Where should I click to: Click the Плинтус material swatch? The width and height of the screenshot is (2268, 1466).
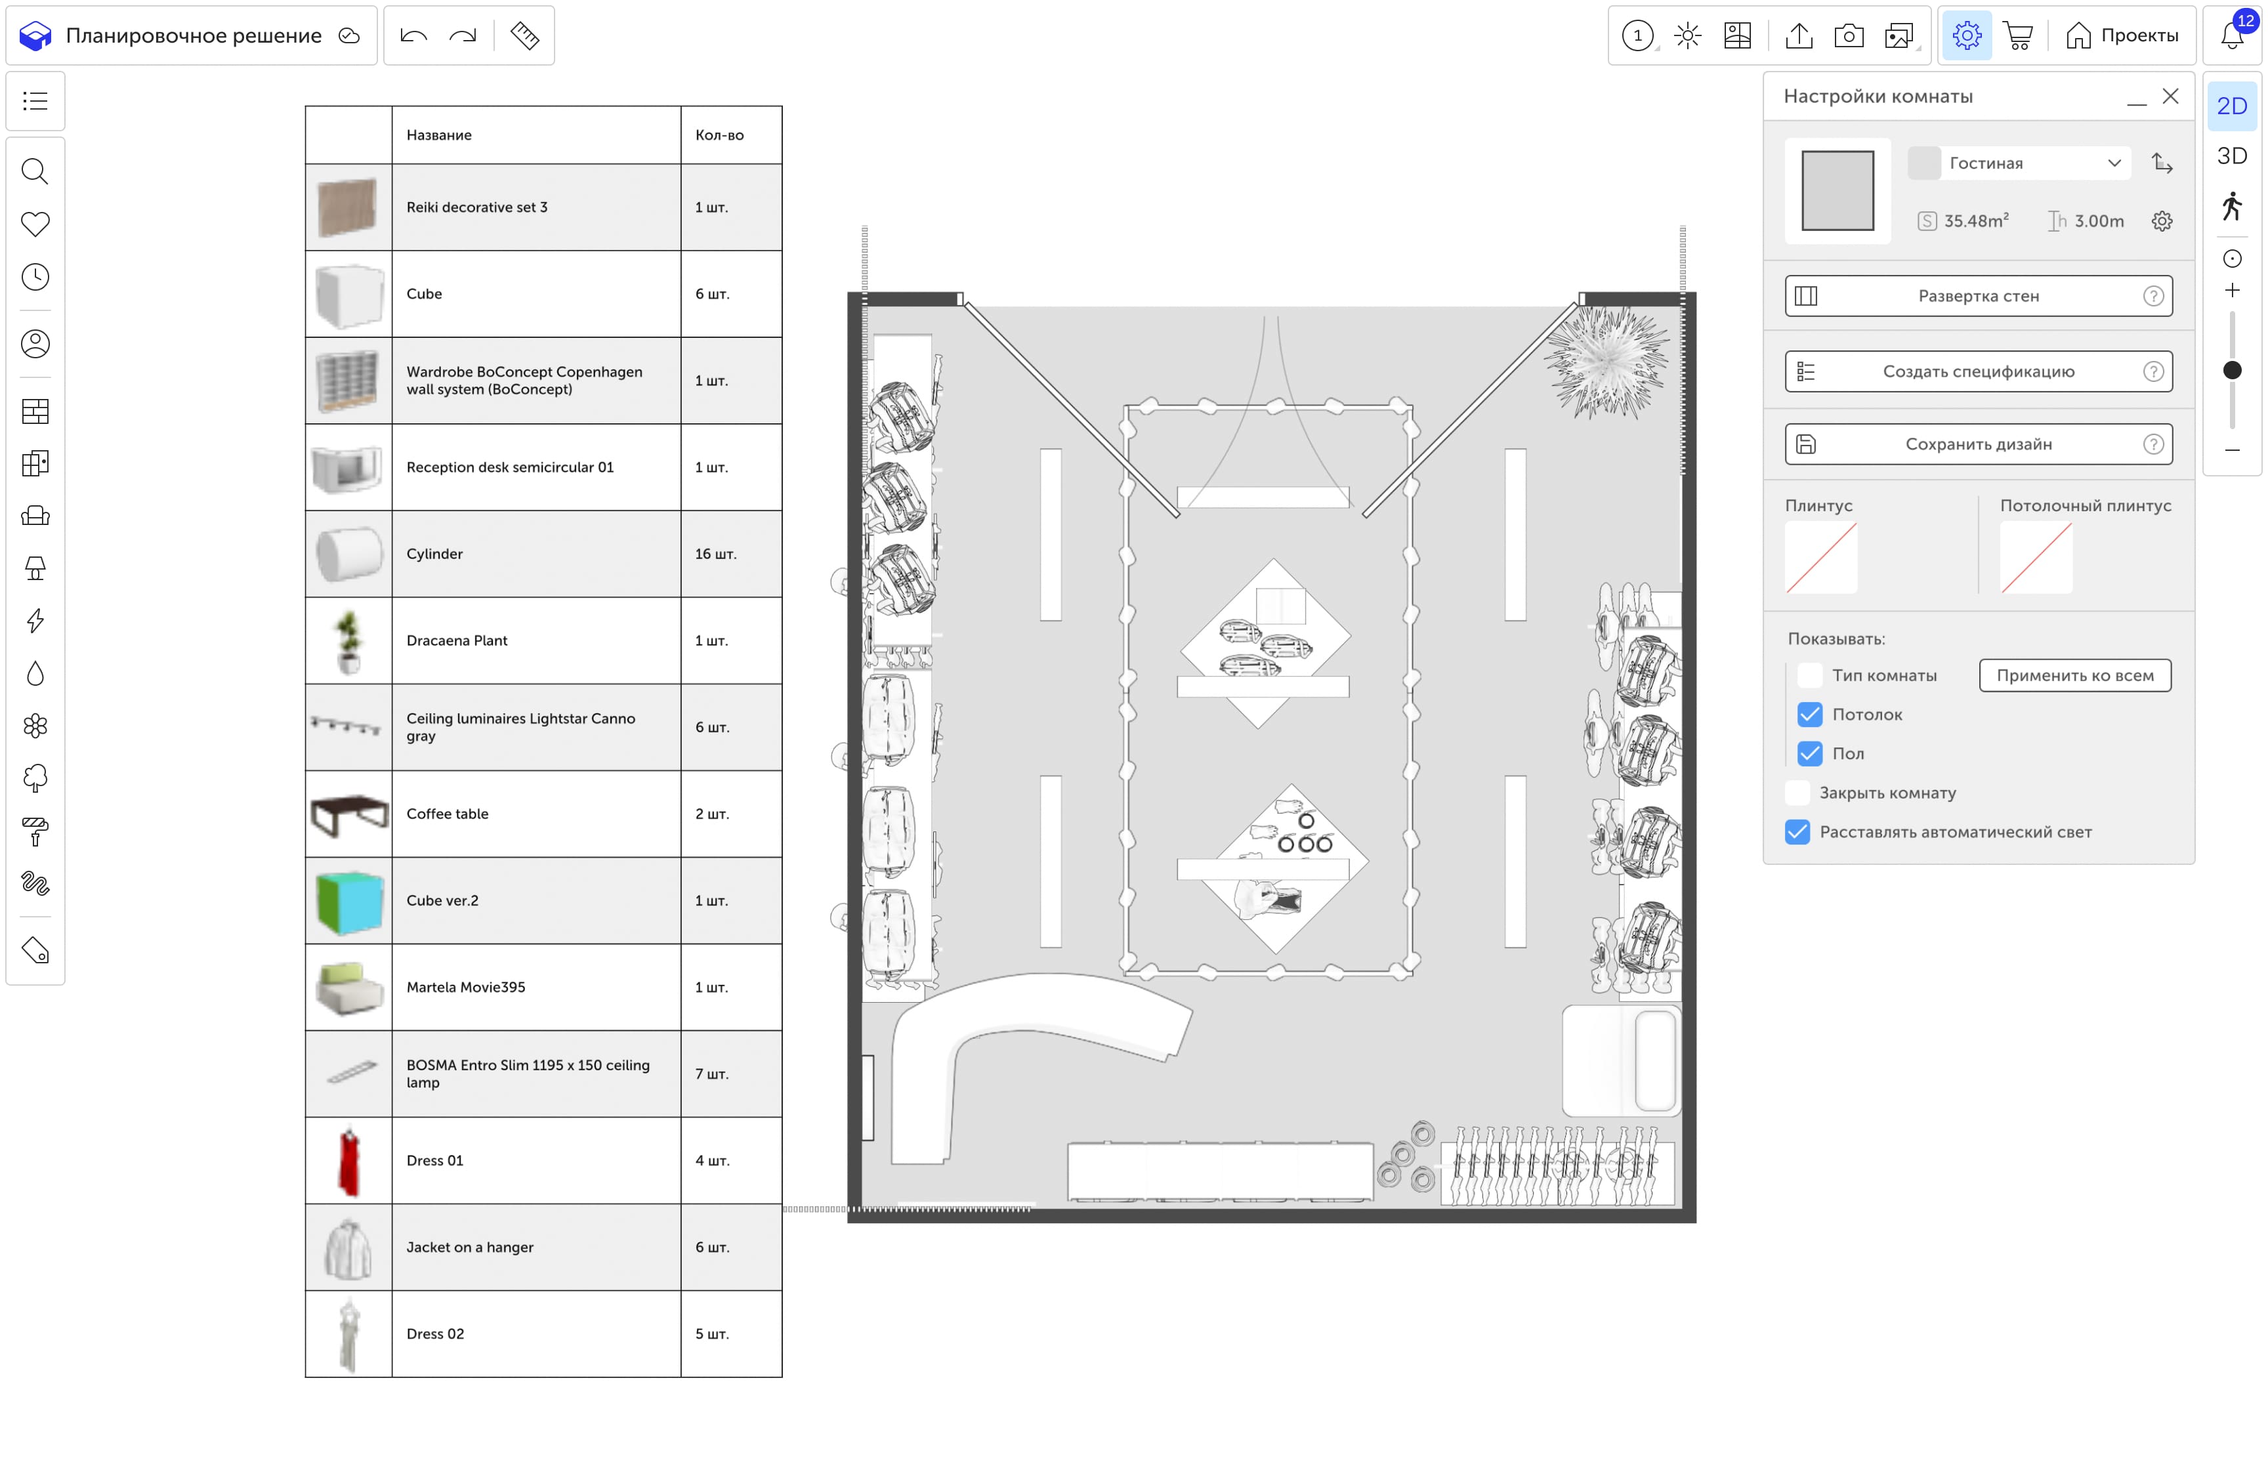[1820, 558]
